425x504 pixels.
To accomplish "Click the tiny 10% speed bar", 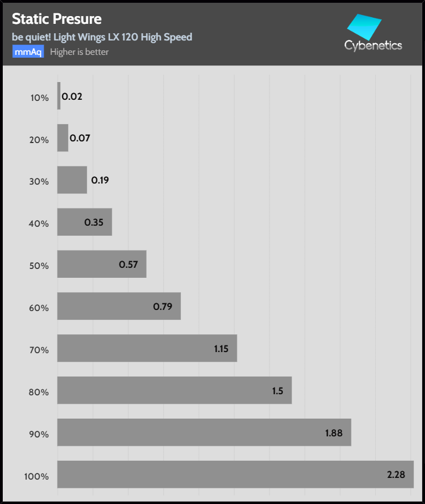I will [59, 95].
